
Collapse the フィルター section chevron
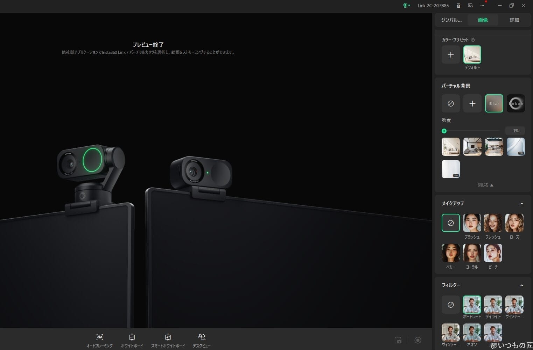point(522,285)
